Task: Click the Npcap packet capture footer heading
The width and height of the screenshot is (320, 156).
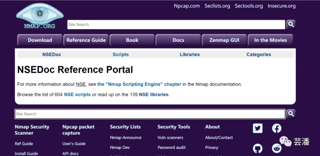Action: (x=78, y=130)
